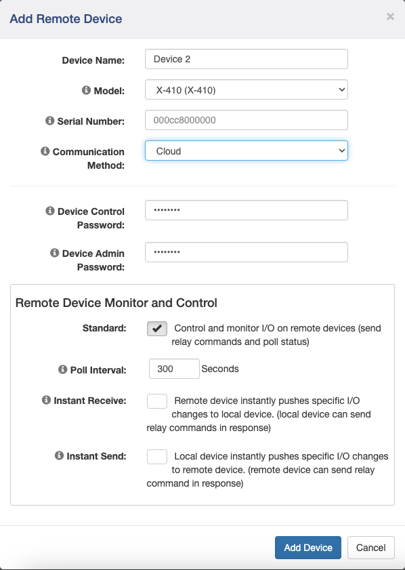Uncheck the Standard control and monitor checkbox

[156, 328]
